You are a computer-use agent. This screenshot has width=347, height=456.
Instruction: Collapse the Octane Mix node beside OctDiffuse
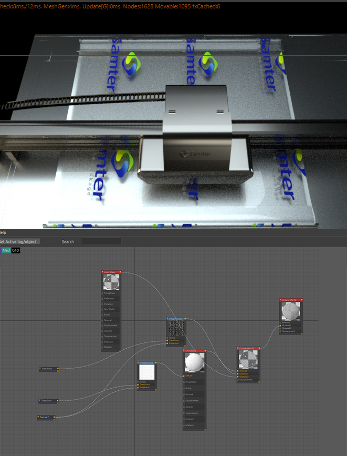(x=238, y=348)
